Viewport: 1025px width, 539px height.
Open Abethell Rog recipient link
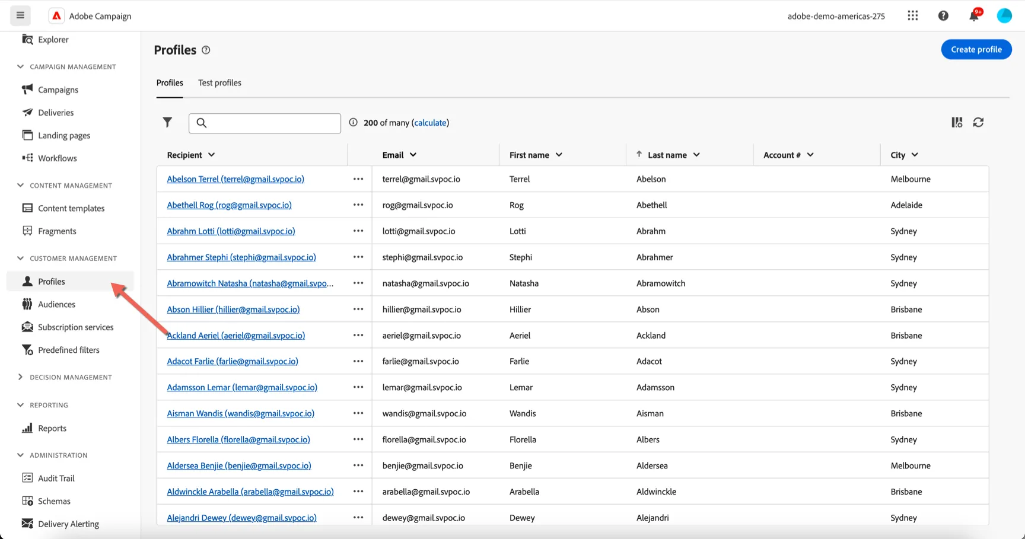[229, 205]
